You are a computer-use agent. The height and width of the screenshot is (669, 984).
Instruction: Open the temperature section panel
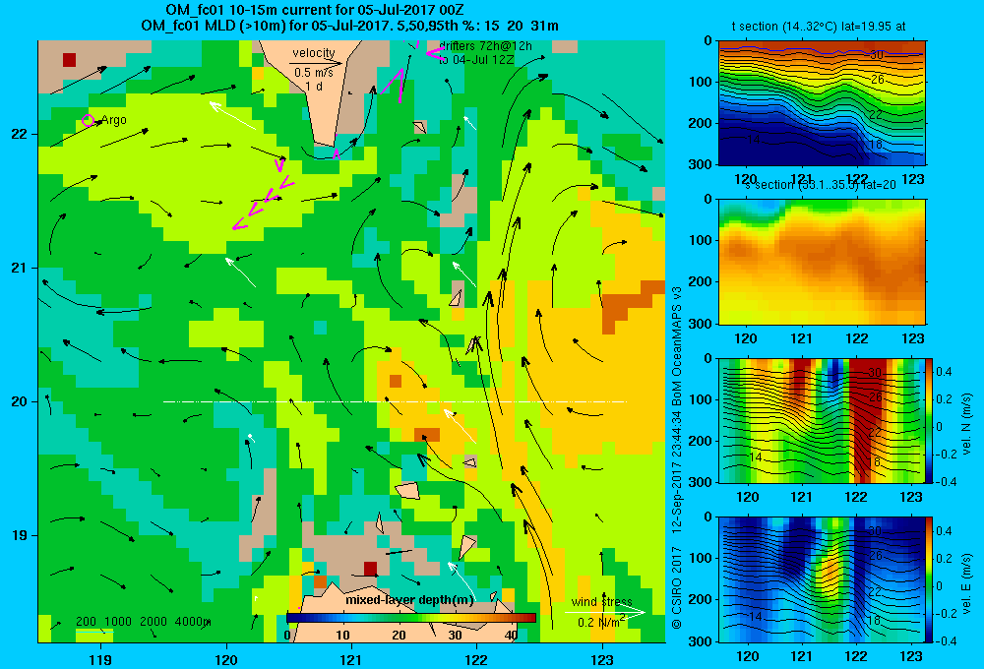click(822, 103)
